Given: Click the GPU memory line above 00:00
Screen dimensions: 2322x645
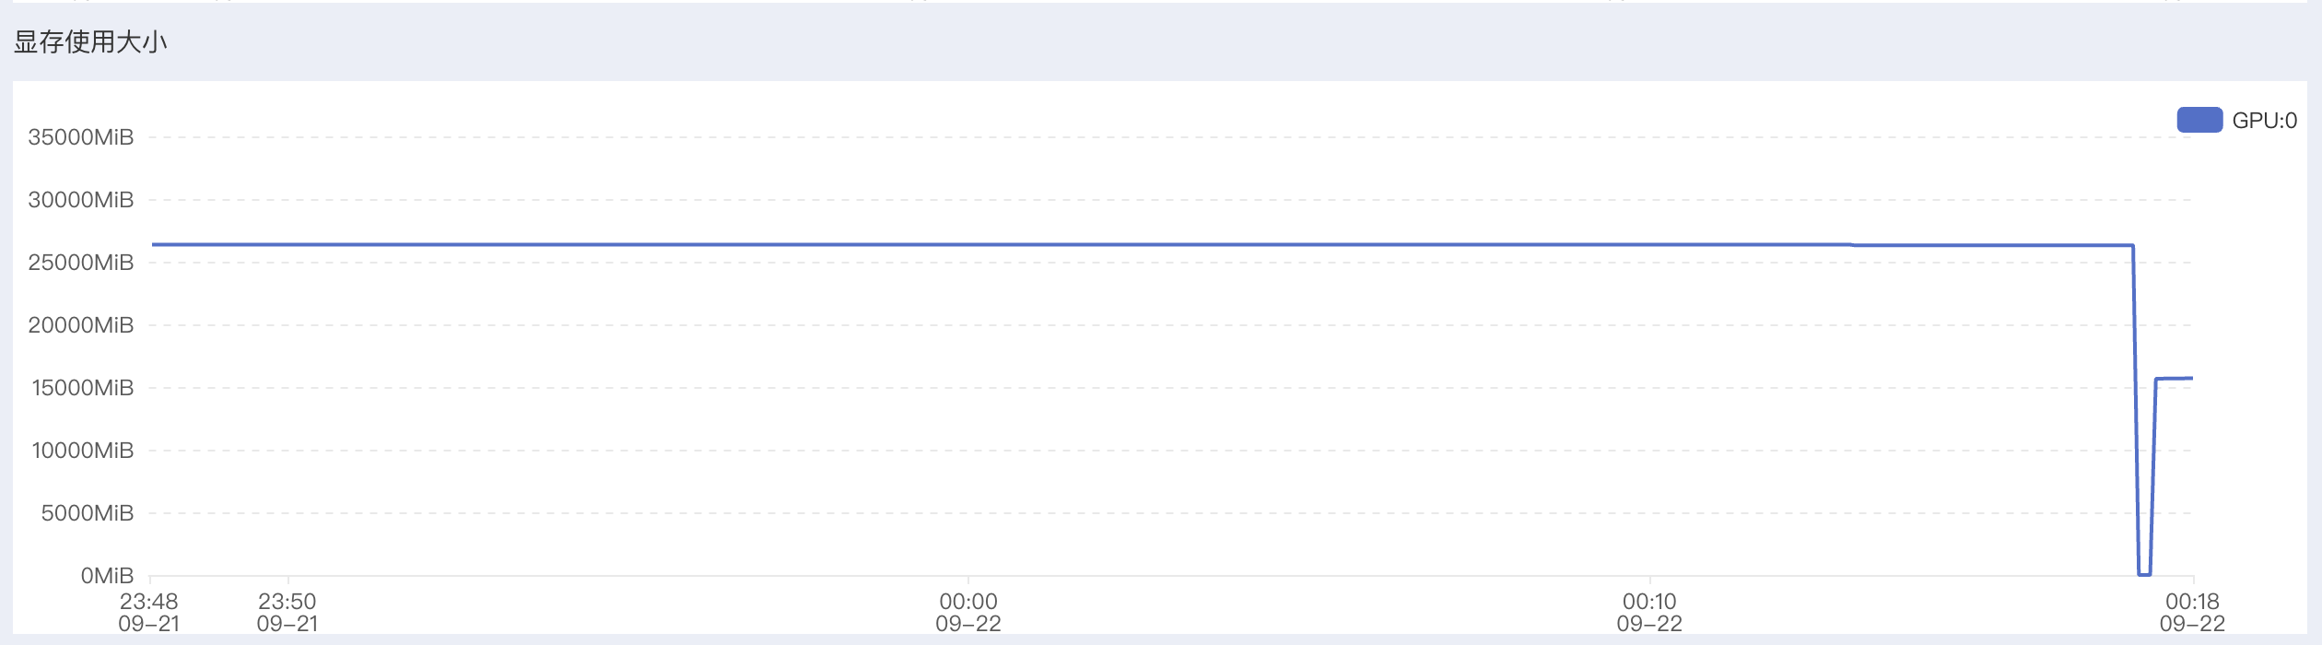Looking at the screenshot, I should point(968,245).
